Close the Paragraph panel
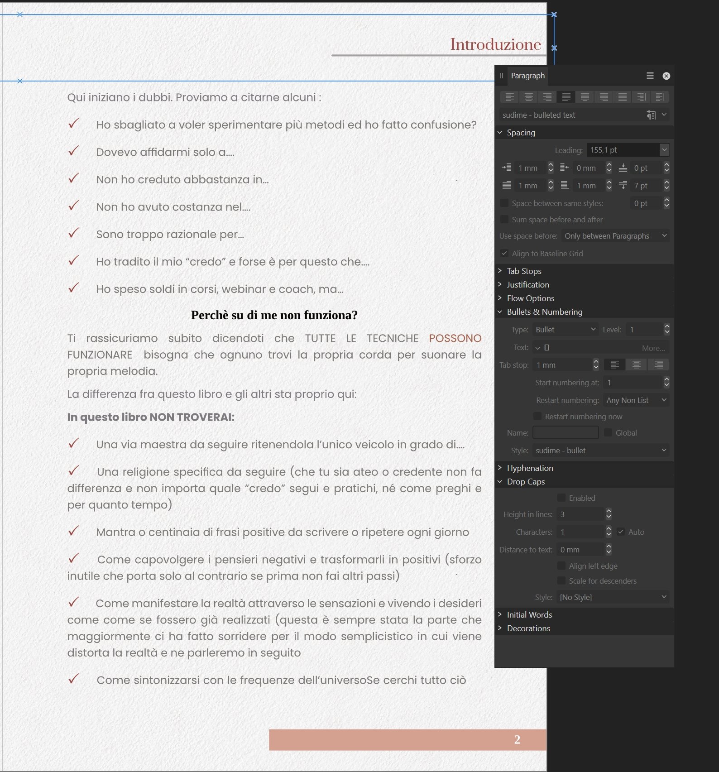 tap(666, 76)
